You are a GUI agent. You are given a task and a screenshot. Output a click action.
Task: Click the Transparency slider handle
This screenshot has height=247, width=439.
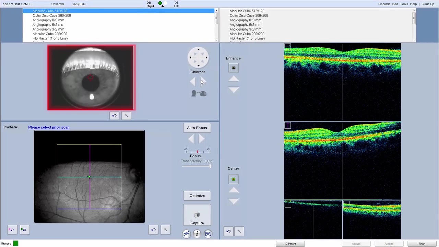coord(210,166)
